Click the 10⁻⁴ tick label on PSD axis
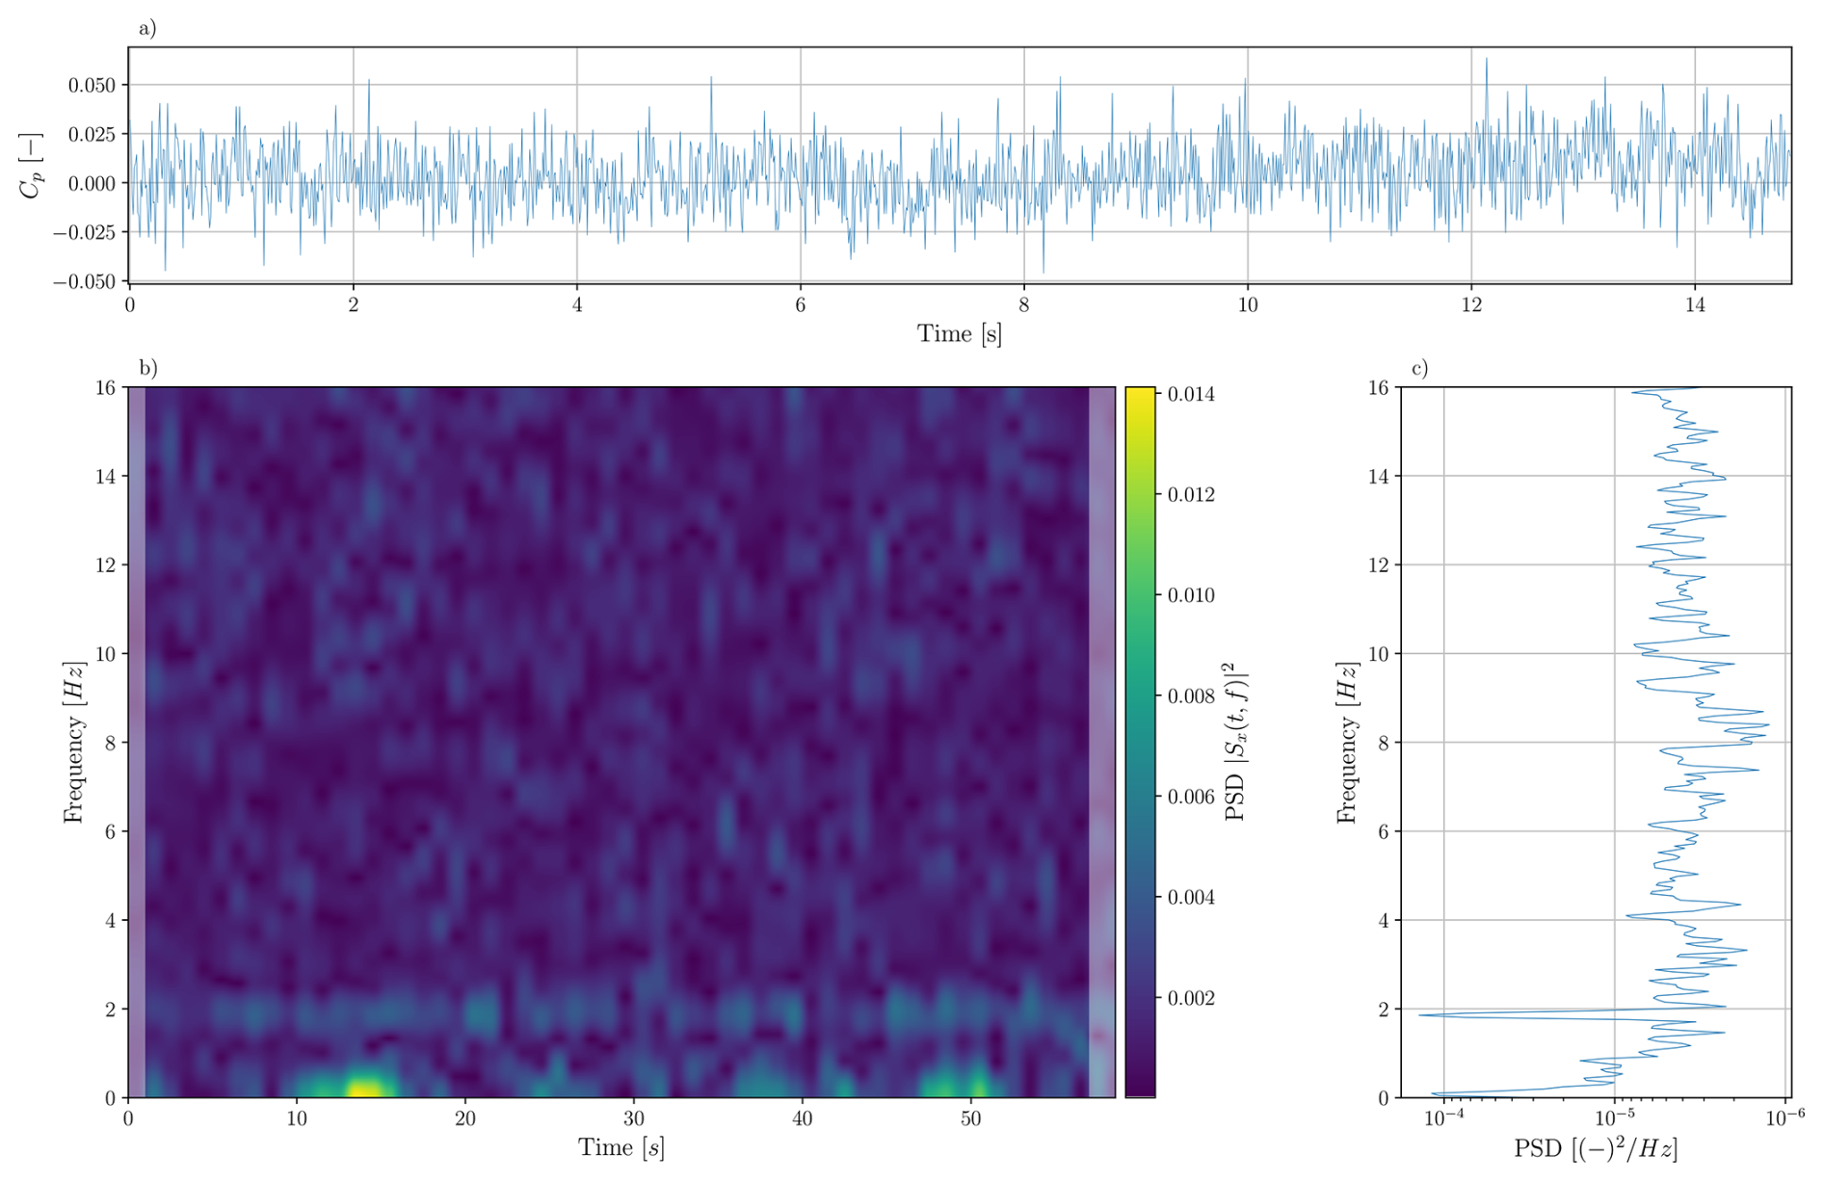Viewport: 1823px width, 1181px height. point(1442,1117)
